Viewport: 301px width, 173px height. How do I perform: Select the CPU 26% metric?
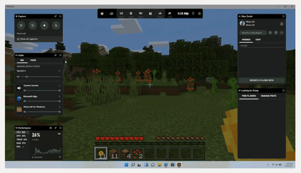(x=22, y=132)
